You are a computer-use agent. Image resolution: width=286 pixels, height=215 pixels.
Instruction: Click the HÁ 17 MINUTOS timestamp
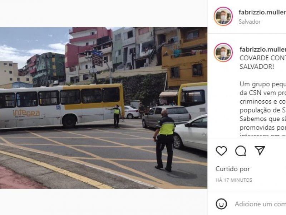pyautogui.click(x=234, y=180)
